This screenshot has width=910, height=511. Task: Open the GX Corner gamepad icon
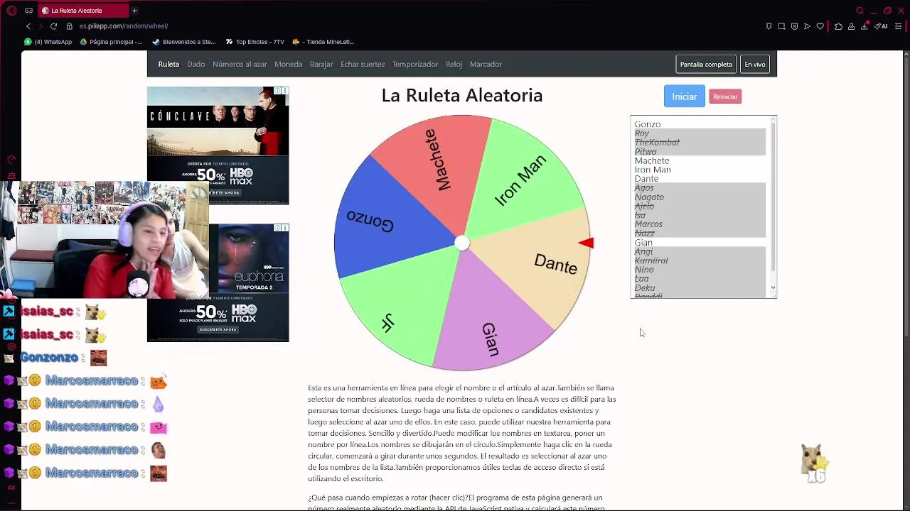(x=28, y=11)
